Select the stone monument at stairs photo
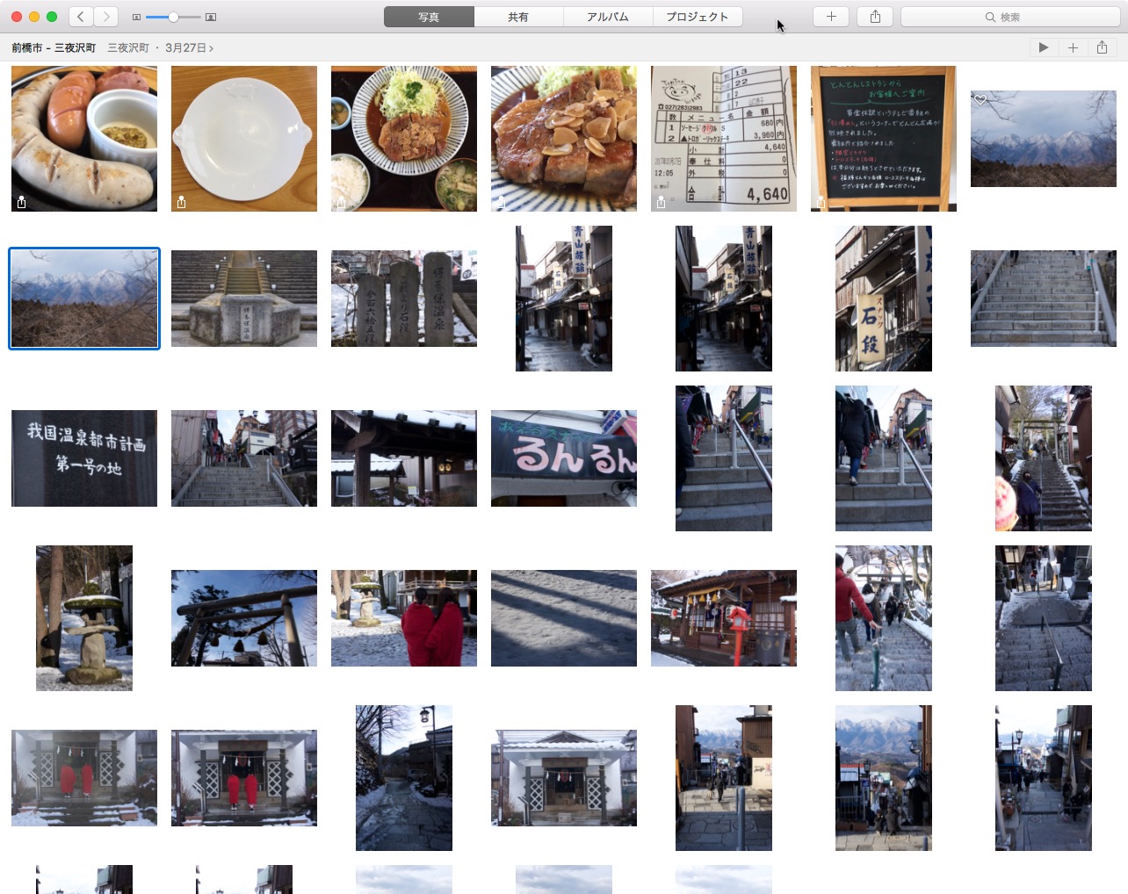 [244, 299]
